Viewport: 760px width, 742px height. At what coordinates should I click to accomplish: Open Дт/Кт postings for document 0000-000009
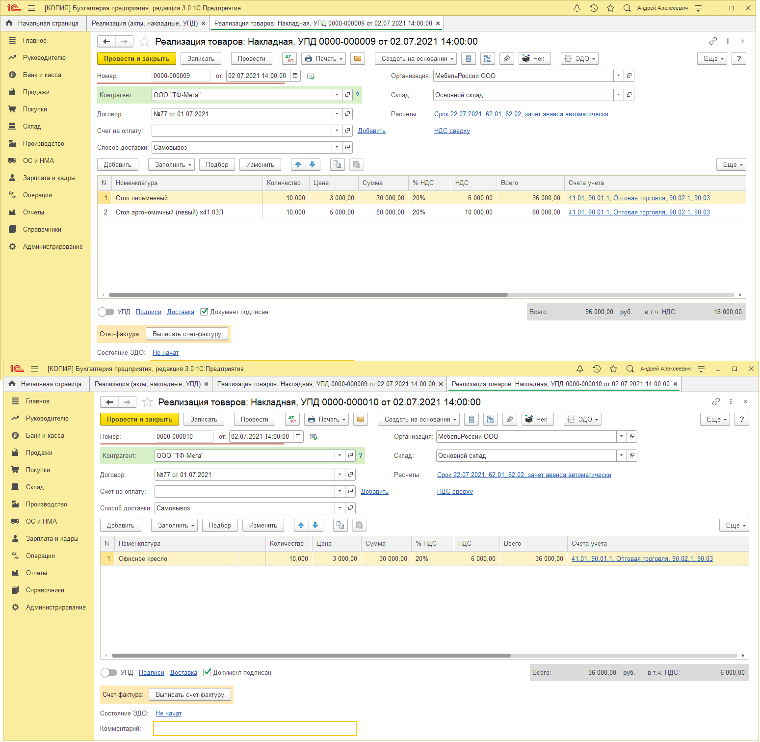tap(289, 58)
